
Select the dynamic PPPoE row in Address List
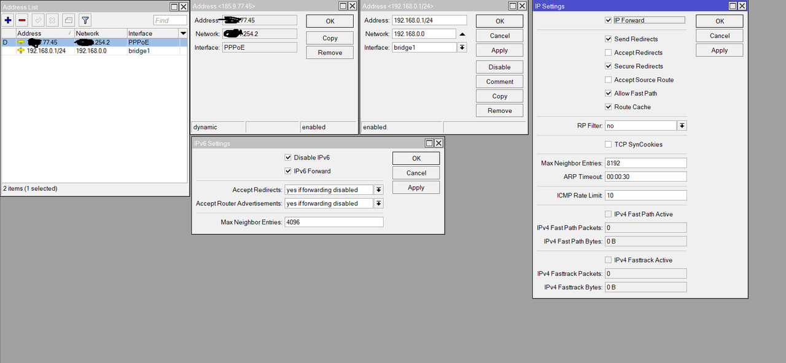95,42
